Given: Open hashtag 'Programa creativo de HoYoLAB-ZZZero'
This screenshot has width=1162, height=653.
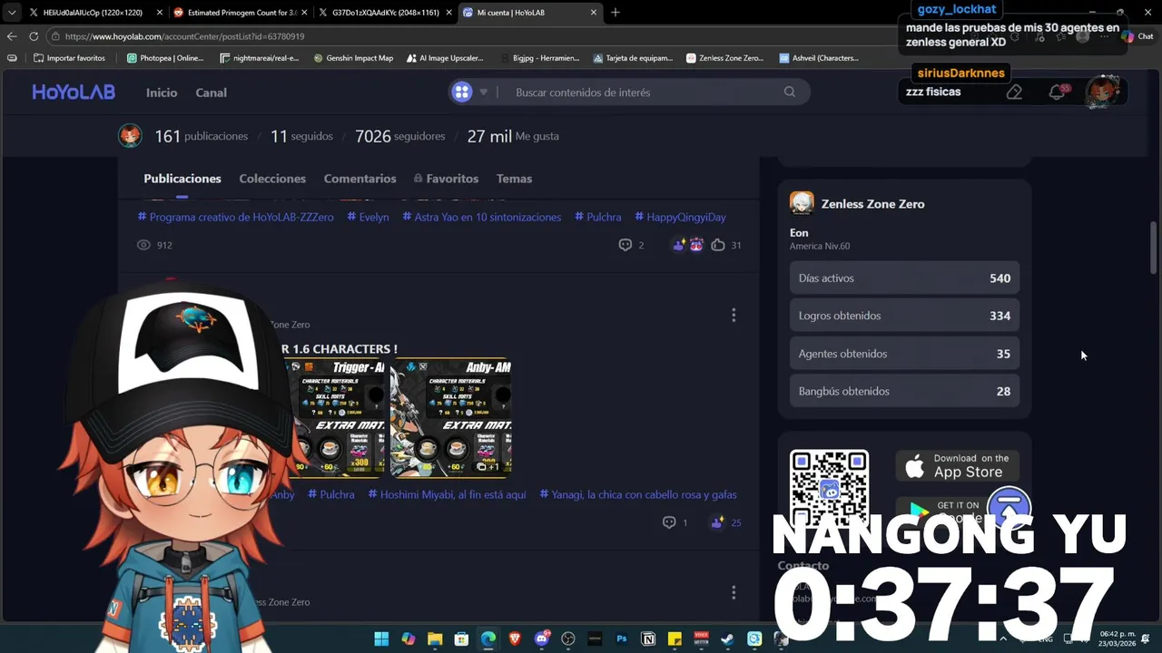Looking at the screenshot, I should tap(235, 217).
